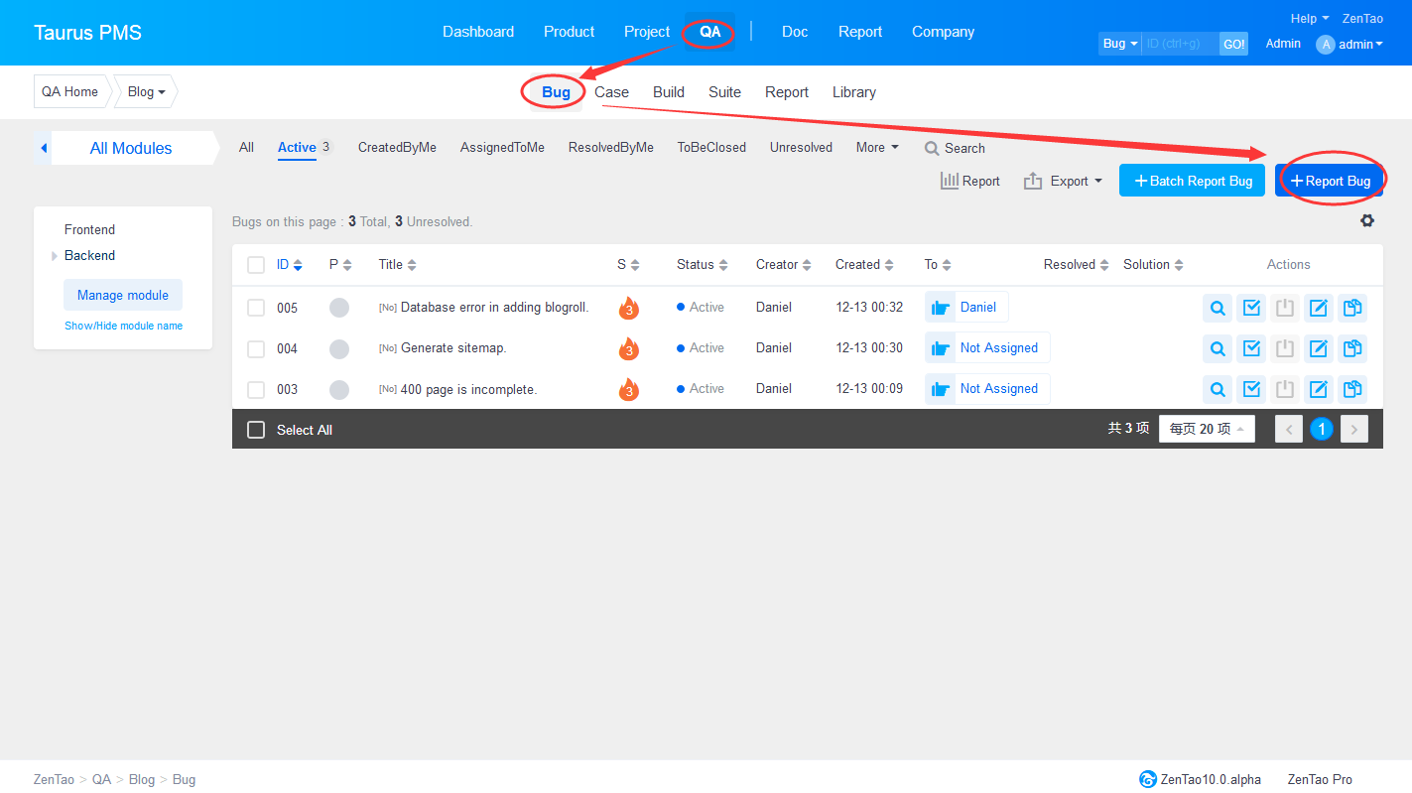Viewport: 1412px width, 793px height.
Task: Switch to the Build tab
Action: tap(669, 92)
